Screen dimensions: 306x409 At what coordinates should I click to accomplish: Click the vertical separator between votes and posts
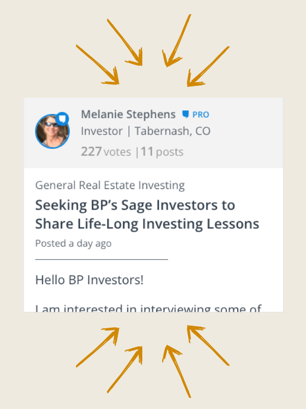pyautogui.click(x=137, y=152)
